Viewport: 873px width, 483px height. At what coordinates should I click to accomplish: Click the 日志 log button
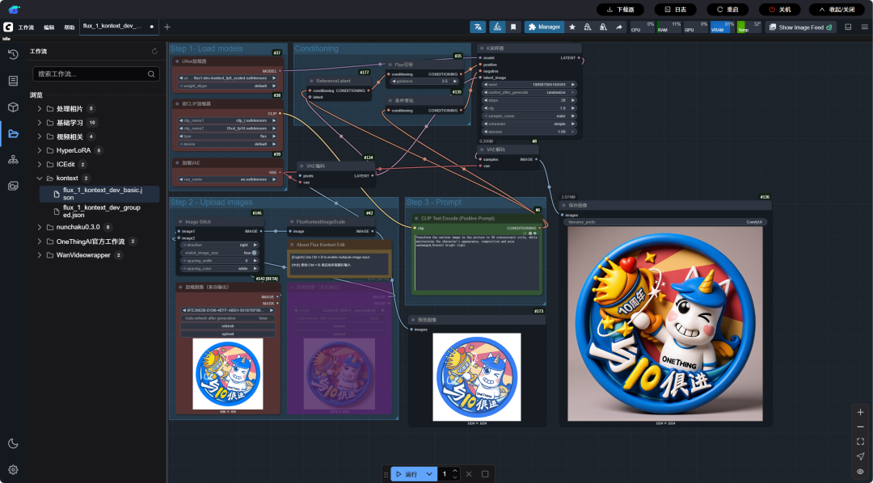pos(675,10)
